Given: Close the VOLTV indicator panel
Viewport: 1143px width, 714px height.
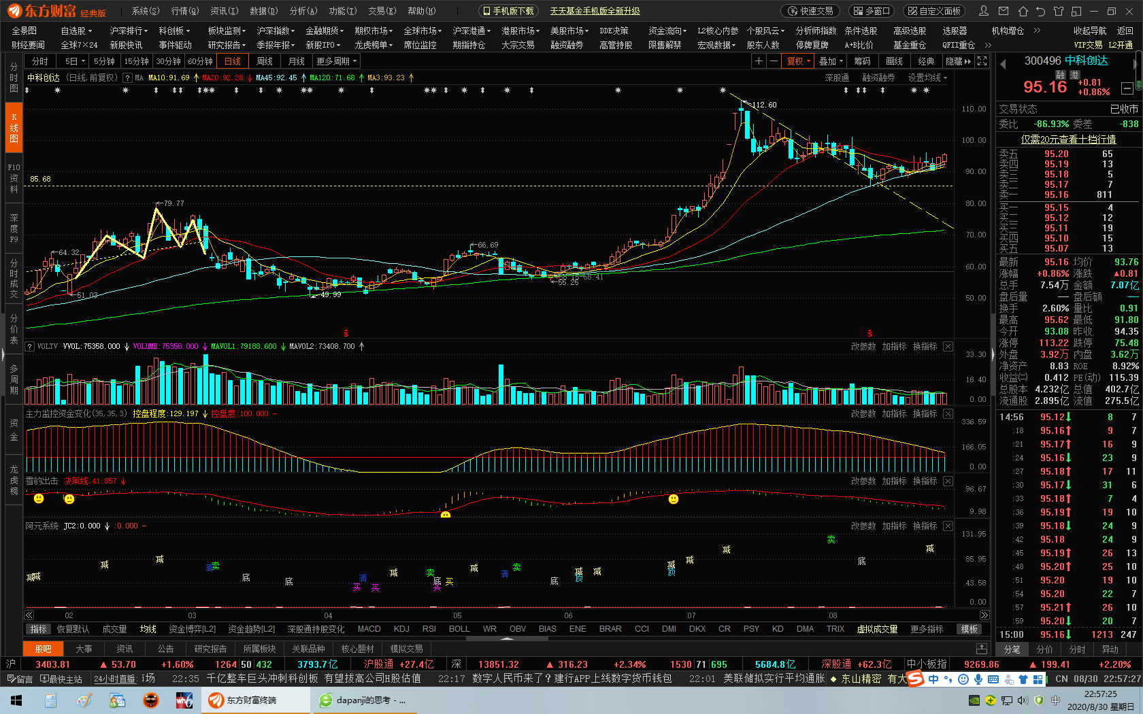Looking at the screenshot, I should click(948, 347).
